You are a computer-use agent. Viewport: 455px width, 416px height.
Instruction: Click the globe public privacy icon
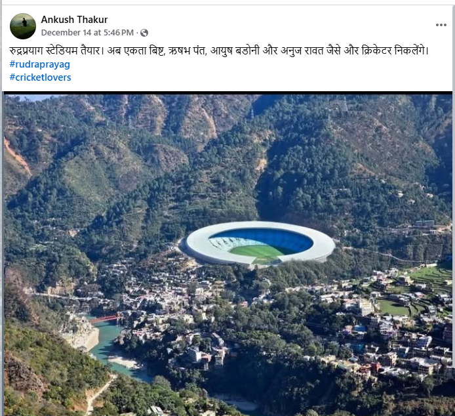(x=144, y=33)
